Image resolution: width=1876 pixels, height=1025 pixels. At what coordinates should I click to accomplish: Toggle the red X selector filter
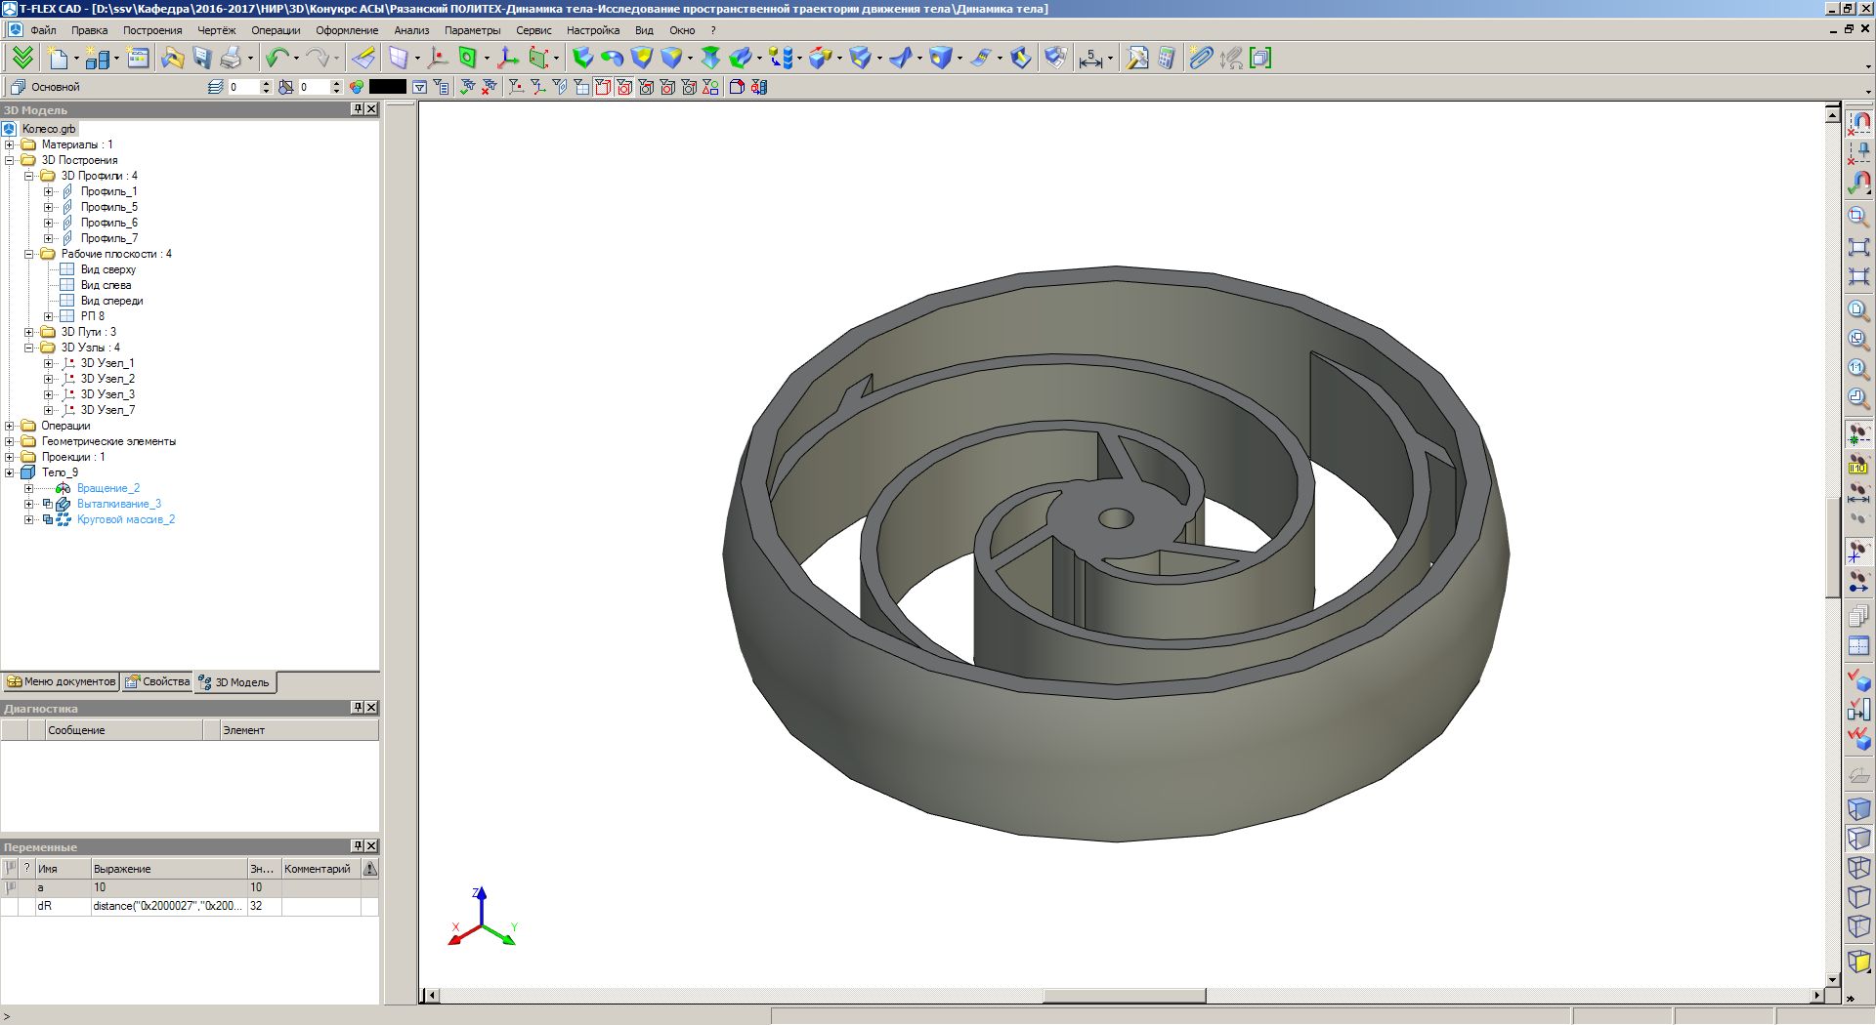pos(490,87)
